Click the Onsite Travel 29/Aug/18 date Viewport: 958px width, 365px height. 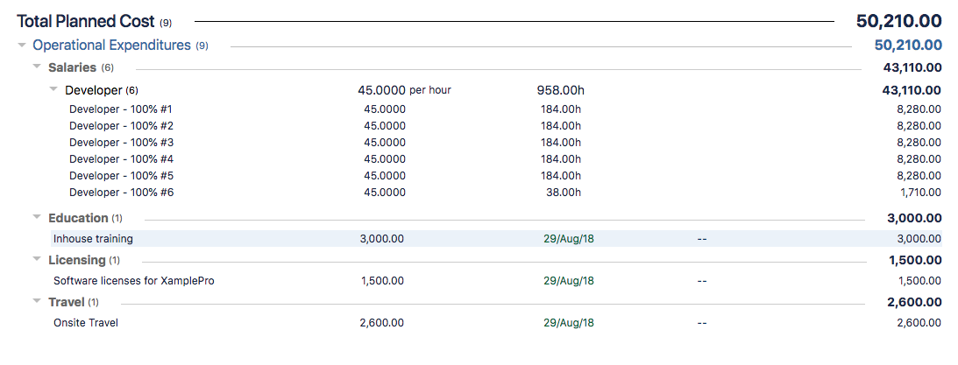[568, 323]
